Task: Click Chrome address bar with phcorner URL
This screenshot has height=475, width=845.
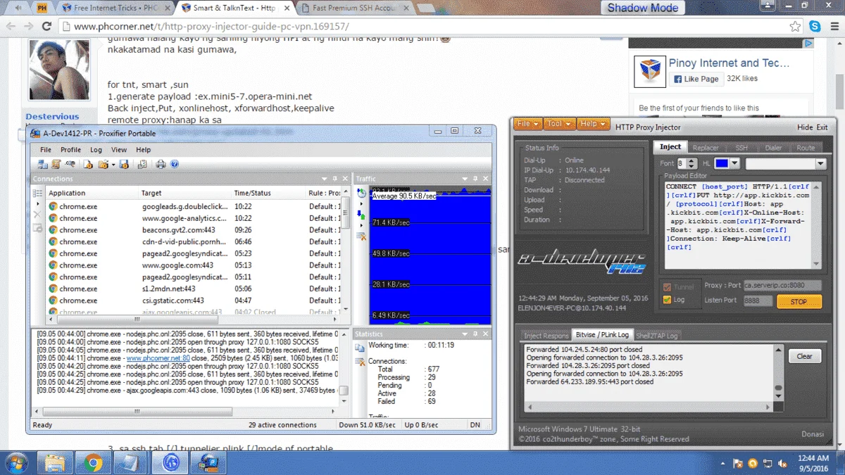Action: coord(423,26)
